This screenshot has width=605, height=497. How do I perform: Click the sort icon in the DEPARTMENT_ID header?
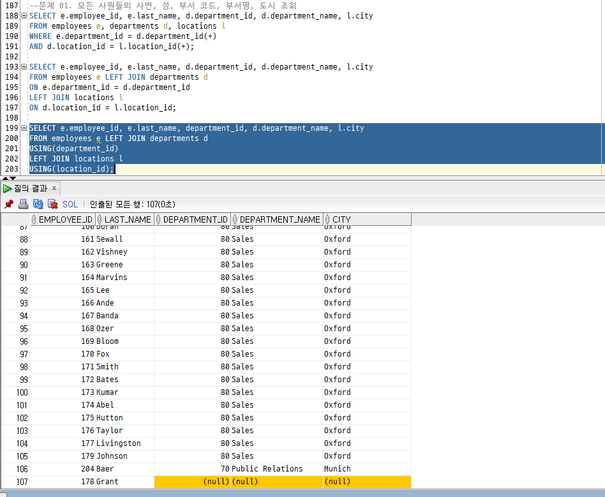tap(158, 219)
